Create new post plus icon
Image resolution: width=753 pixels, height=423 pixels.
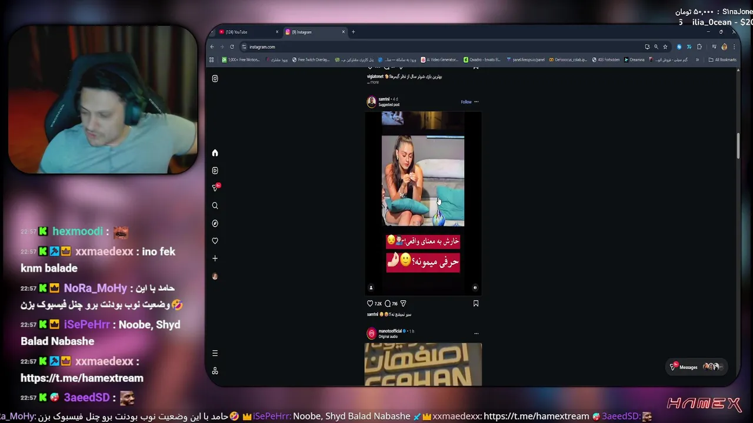pyautogui.click(x=215, y=258)
